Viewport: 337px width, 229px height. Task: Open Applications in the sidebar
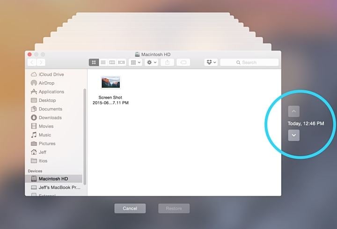(x=47, y=92)
